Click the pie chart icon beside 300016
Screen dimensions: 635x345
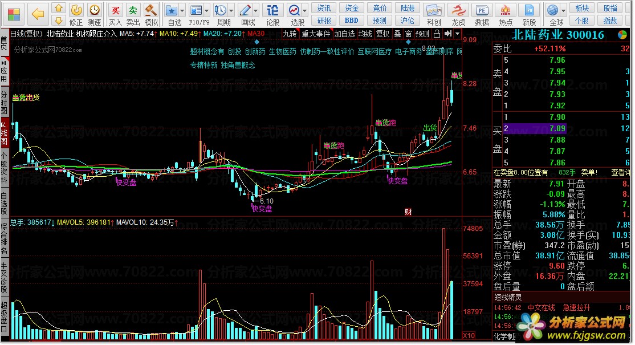pyautogui.click(x=622, y=35)
